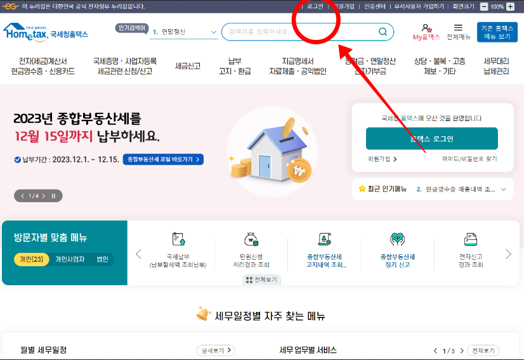
Task: Click the 인기검색어 badge
Action: [132, 29]
